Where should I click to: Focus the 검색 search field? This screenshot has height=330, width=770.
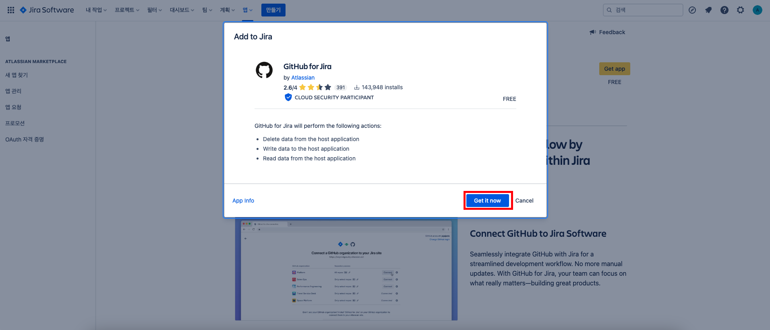tap(643, 10)
